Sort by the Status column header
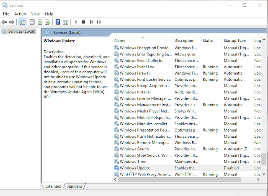This screenshot has height=196, width=268. pos(211,41)
